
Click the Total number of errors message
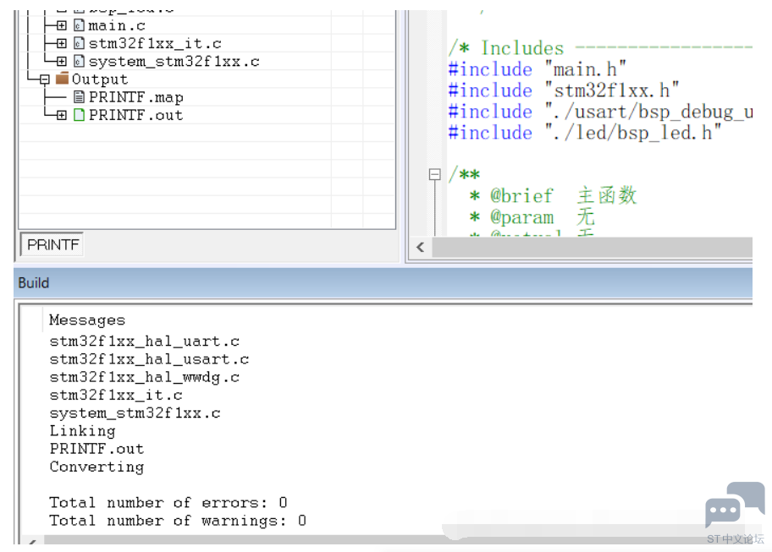point(167,502)
